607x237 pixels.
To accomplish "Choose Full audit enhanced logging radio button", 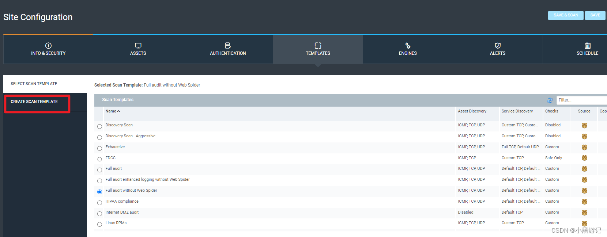I will click(x=99, y=181).
